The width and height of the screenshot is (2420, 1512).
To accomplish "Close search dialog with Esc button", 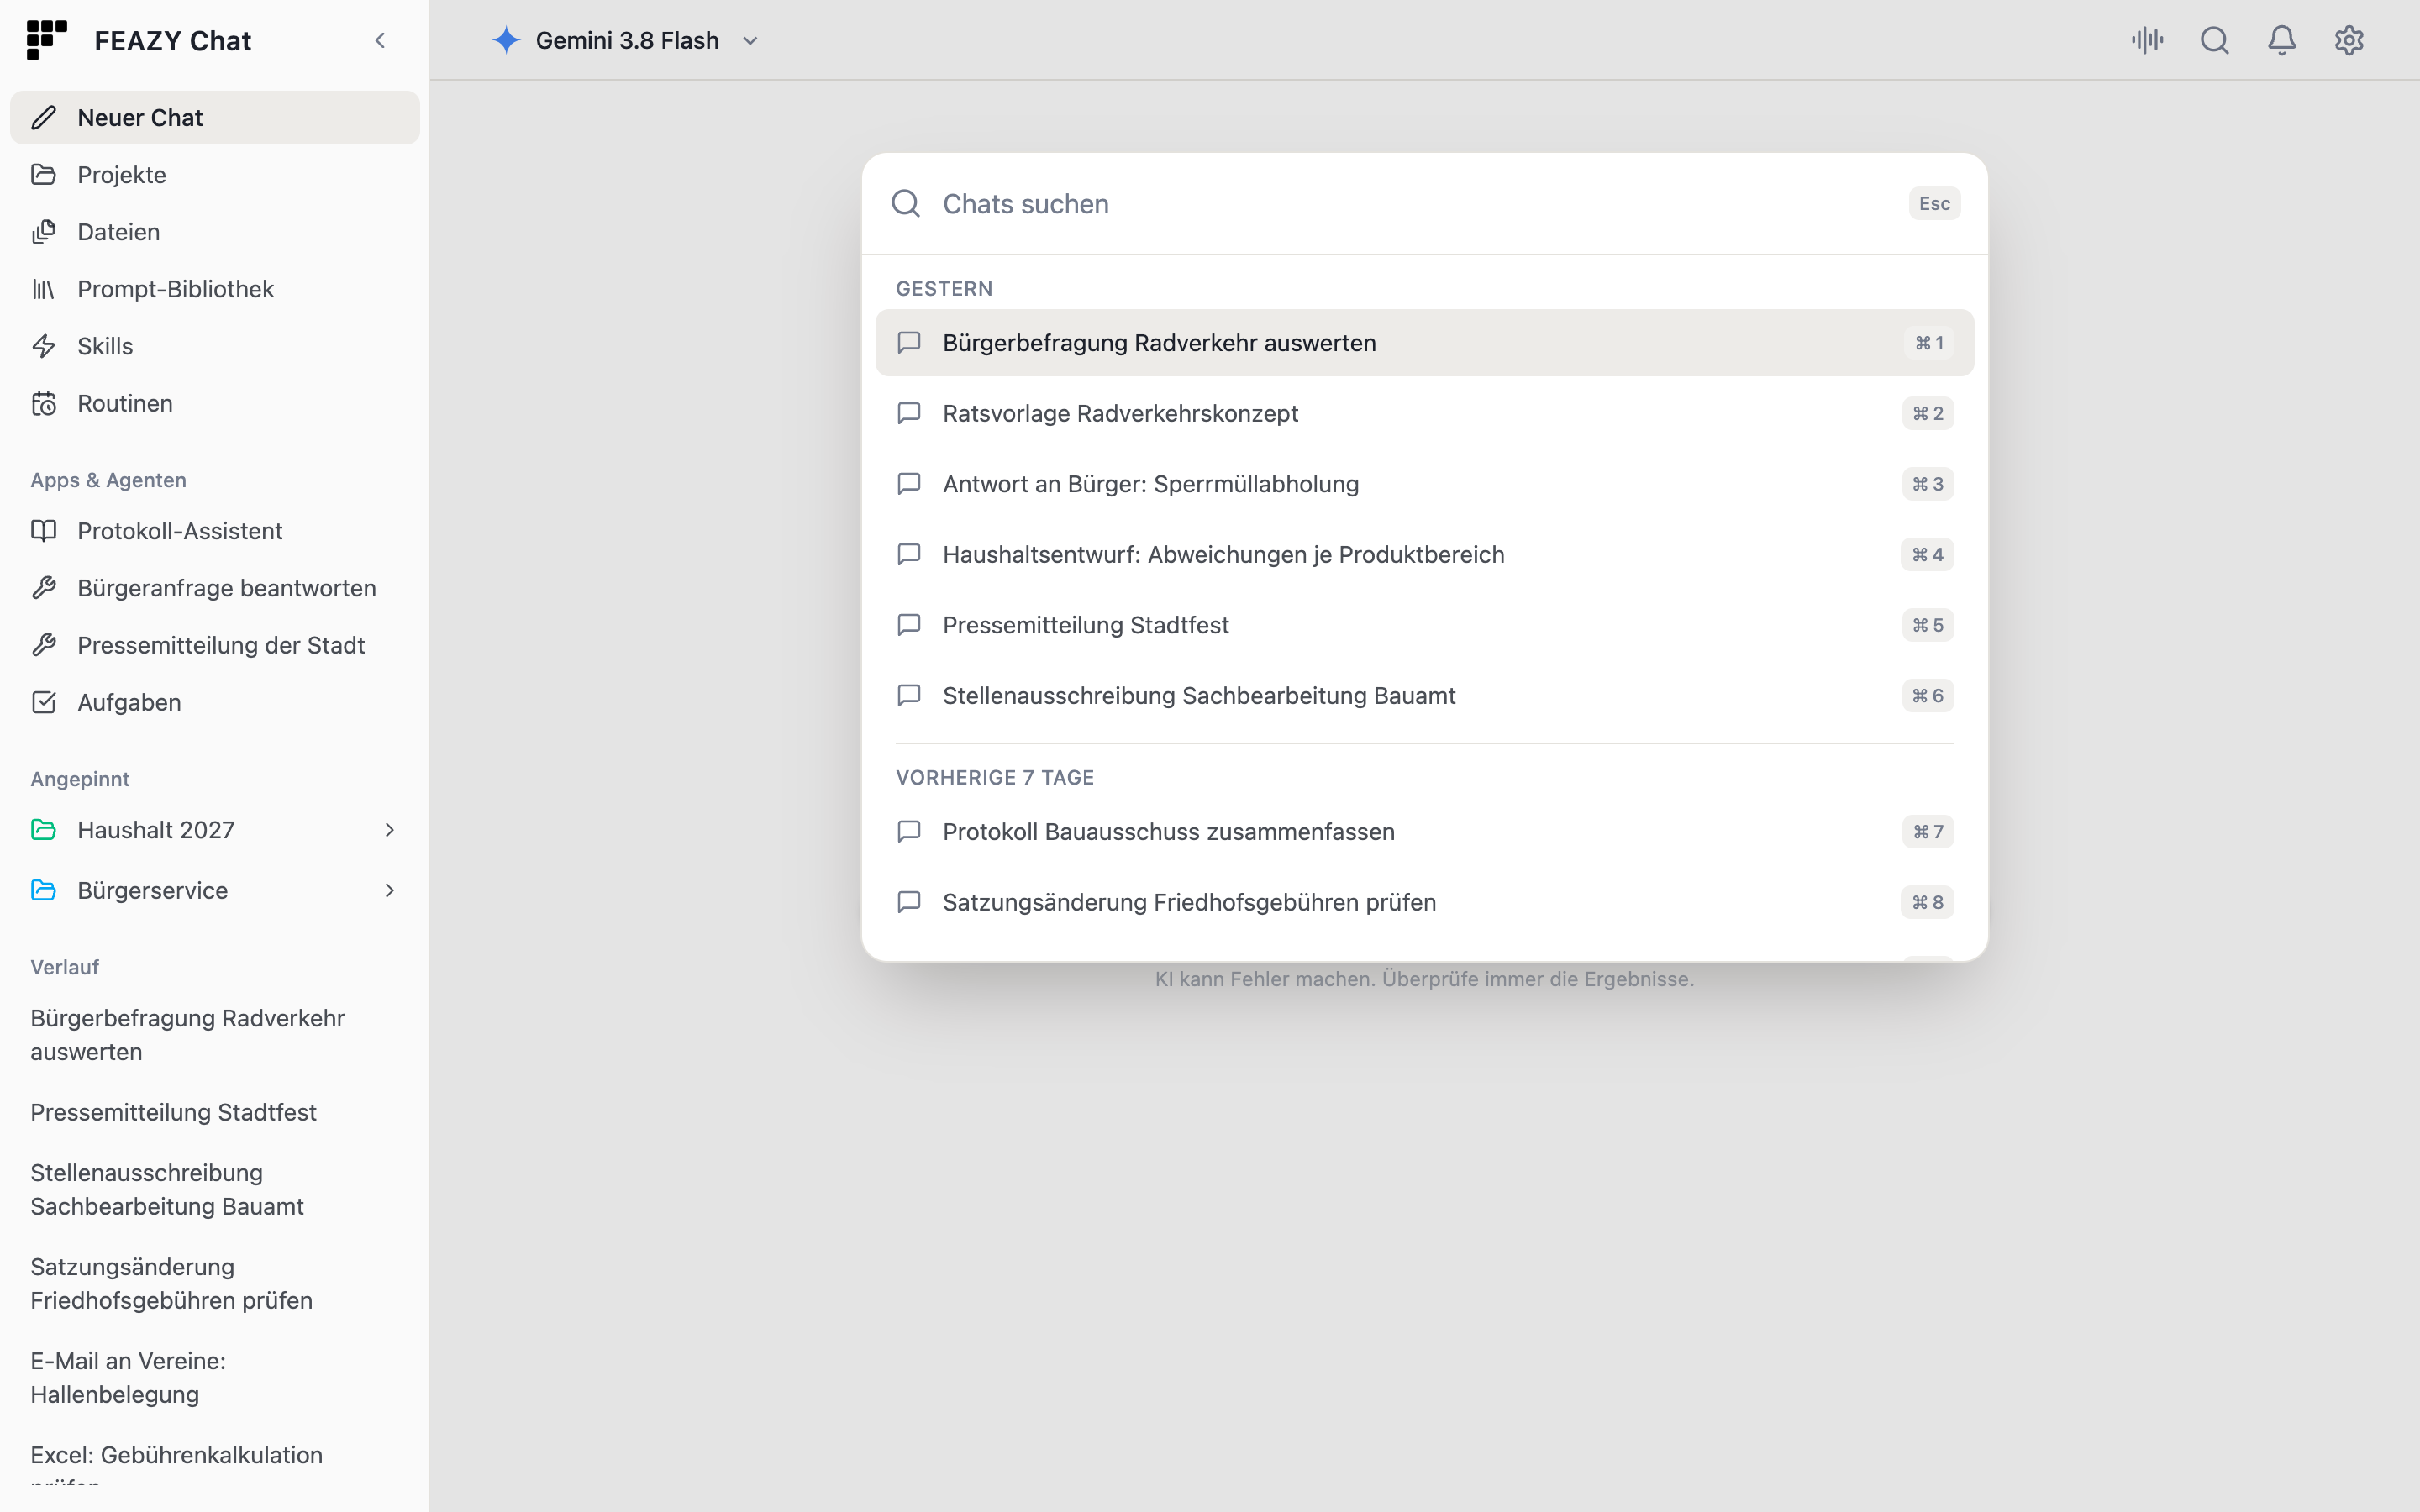I will click(1934, 203).
